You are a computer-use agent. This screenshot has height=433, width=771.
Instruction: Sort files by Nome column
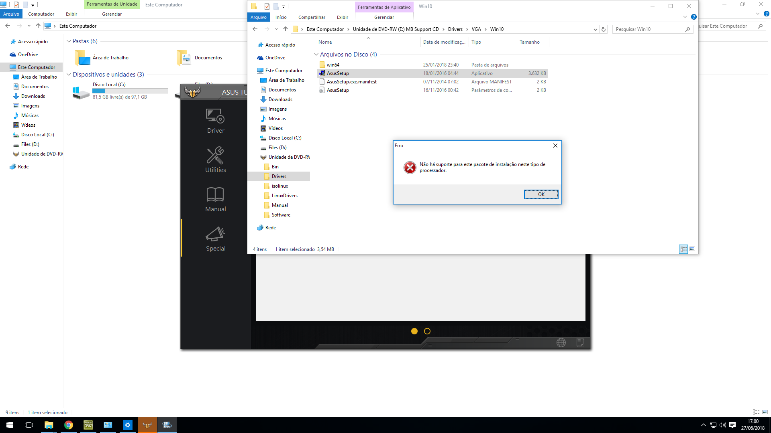click(325, 42)
